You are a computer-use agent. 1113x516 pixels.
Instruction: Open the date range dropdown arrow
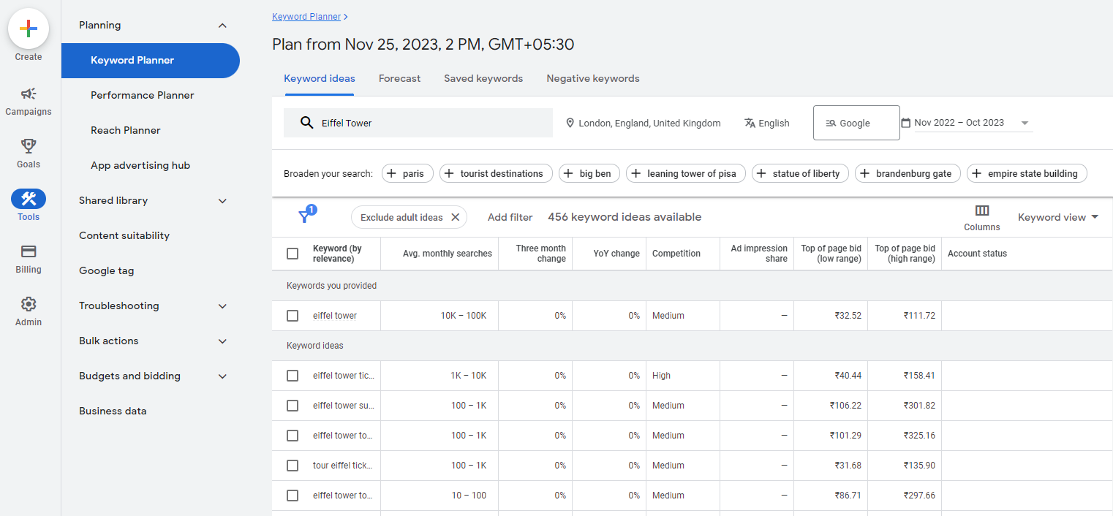click(1025, 123)
